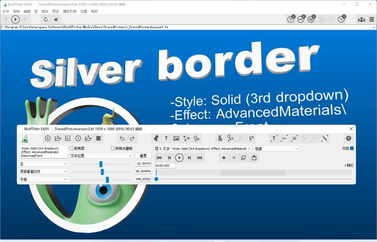Open the 恒速 speed dropdown
This screenshot has height=242, width=377.
point(276,149)
